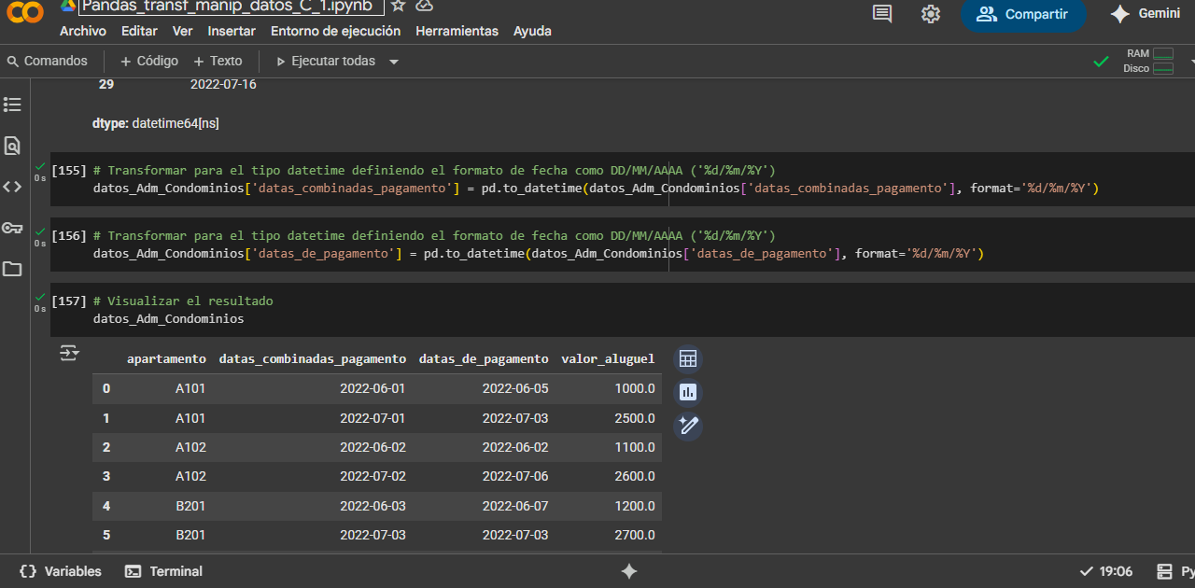
Task: Toggle output actions icon for cell 157
Action: coord(70,353)
